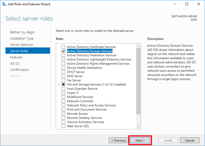
Task: Select File and Storage Services label
Action: [x=97, y=84]
